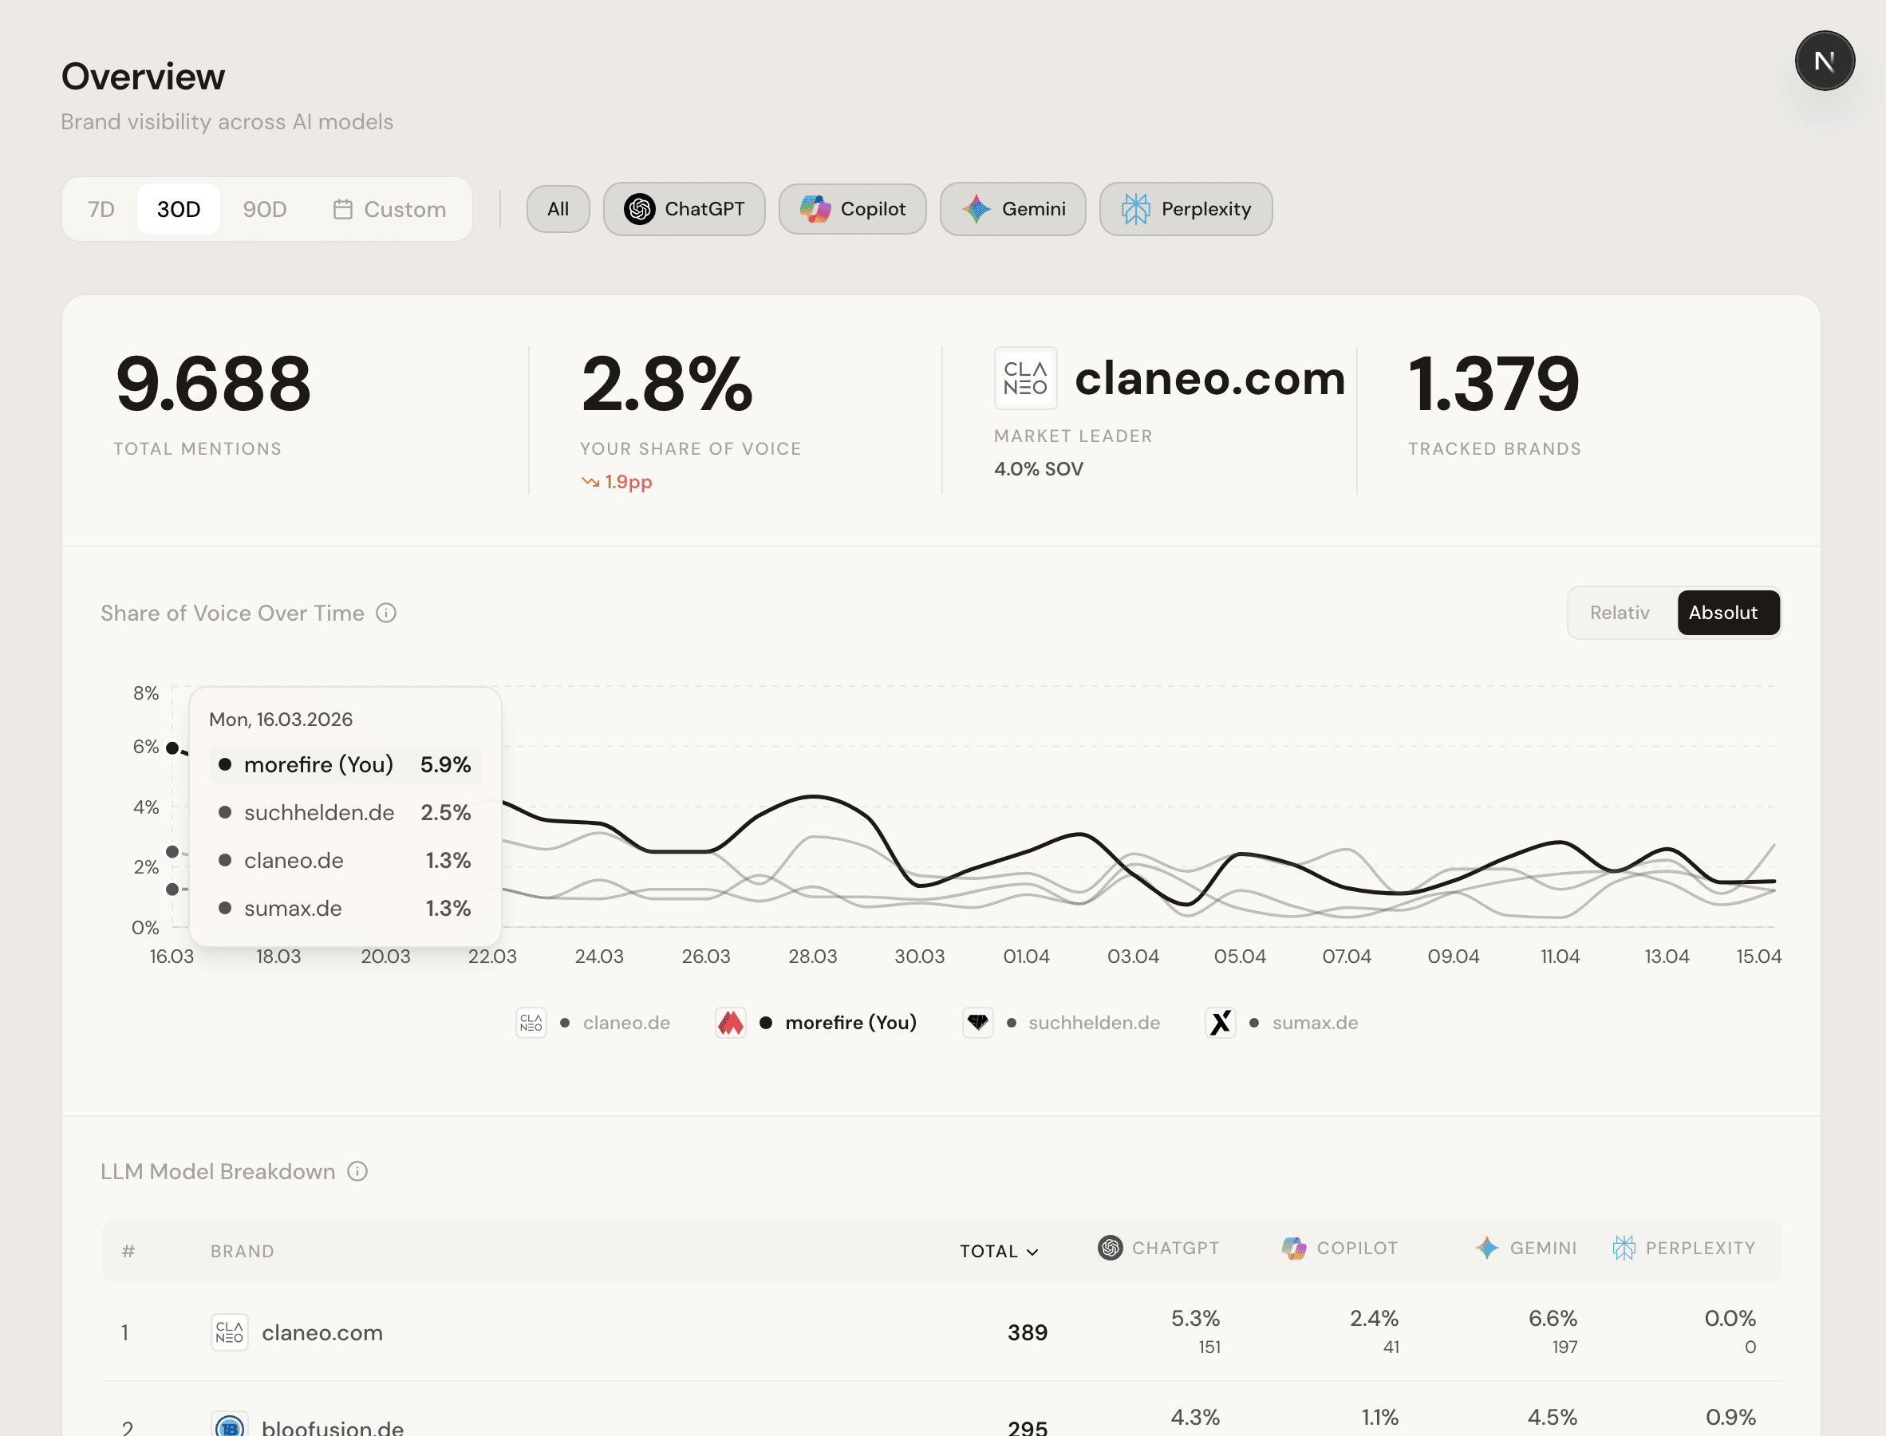The width and height of the screenshot is (1886, 1436).
Task: Open info icon for LLM Model Breakdown
Action: click(x=357, y=1171)
